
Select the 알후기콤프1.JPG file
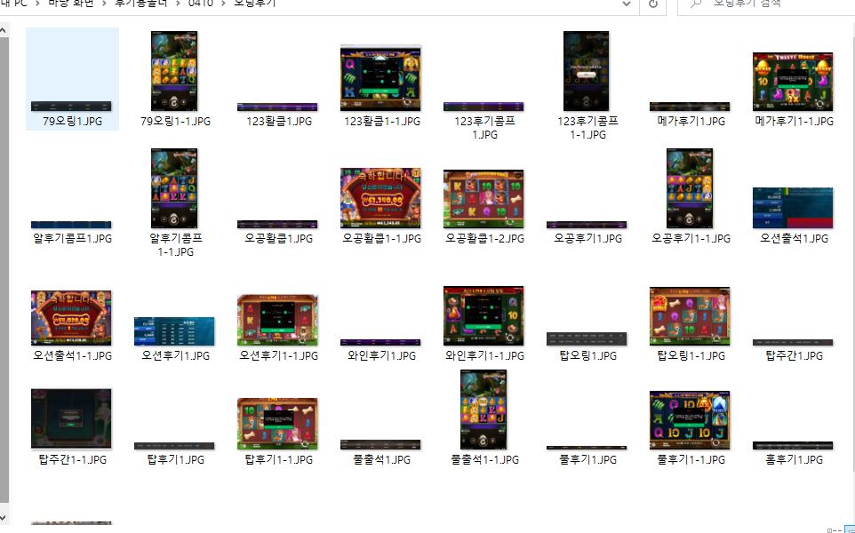click(71, 225)
